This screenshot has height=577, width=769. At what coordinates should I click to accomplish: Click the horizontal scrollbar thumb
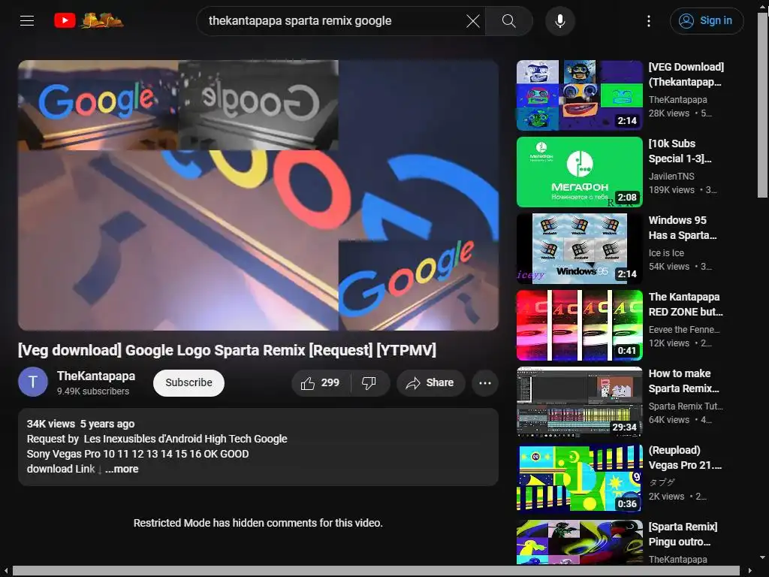point(376,571)
